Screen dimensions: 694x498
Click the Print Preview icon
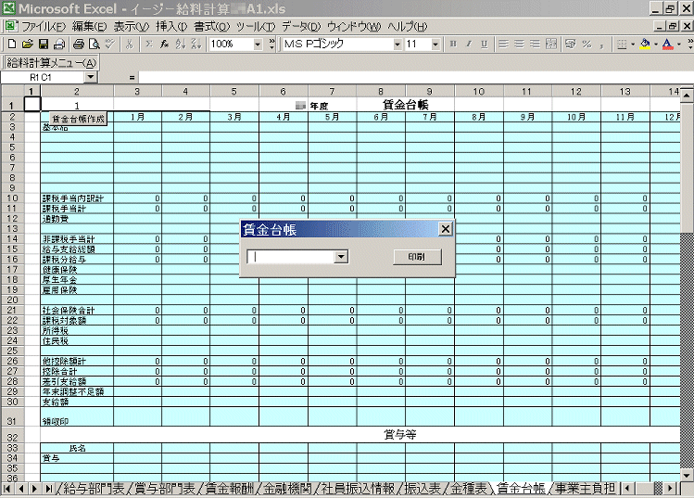coord(94,44)
